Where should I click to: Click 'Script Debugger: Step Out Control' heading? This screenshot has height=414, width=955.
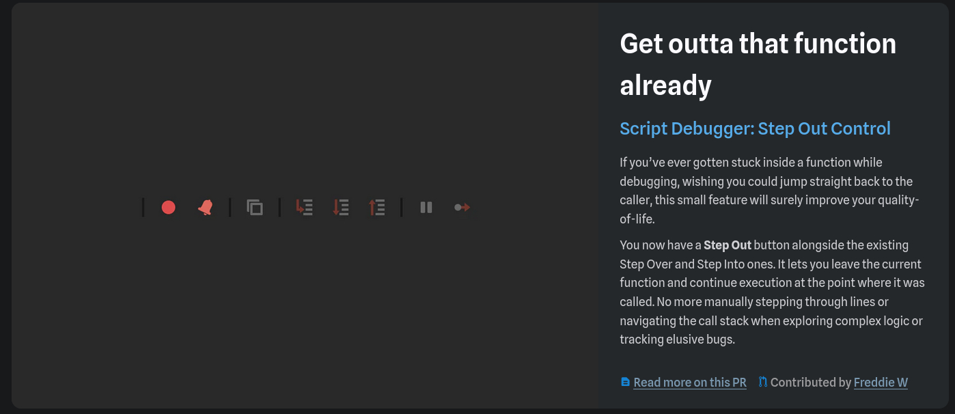(x=755, y=128)
